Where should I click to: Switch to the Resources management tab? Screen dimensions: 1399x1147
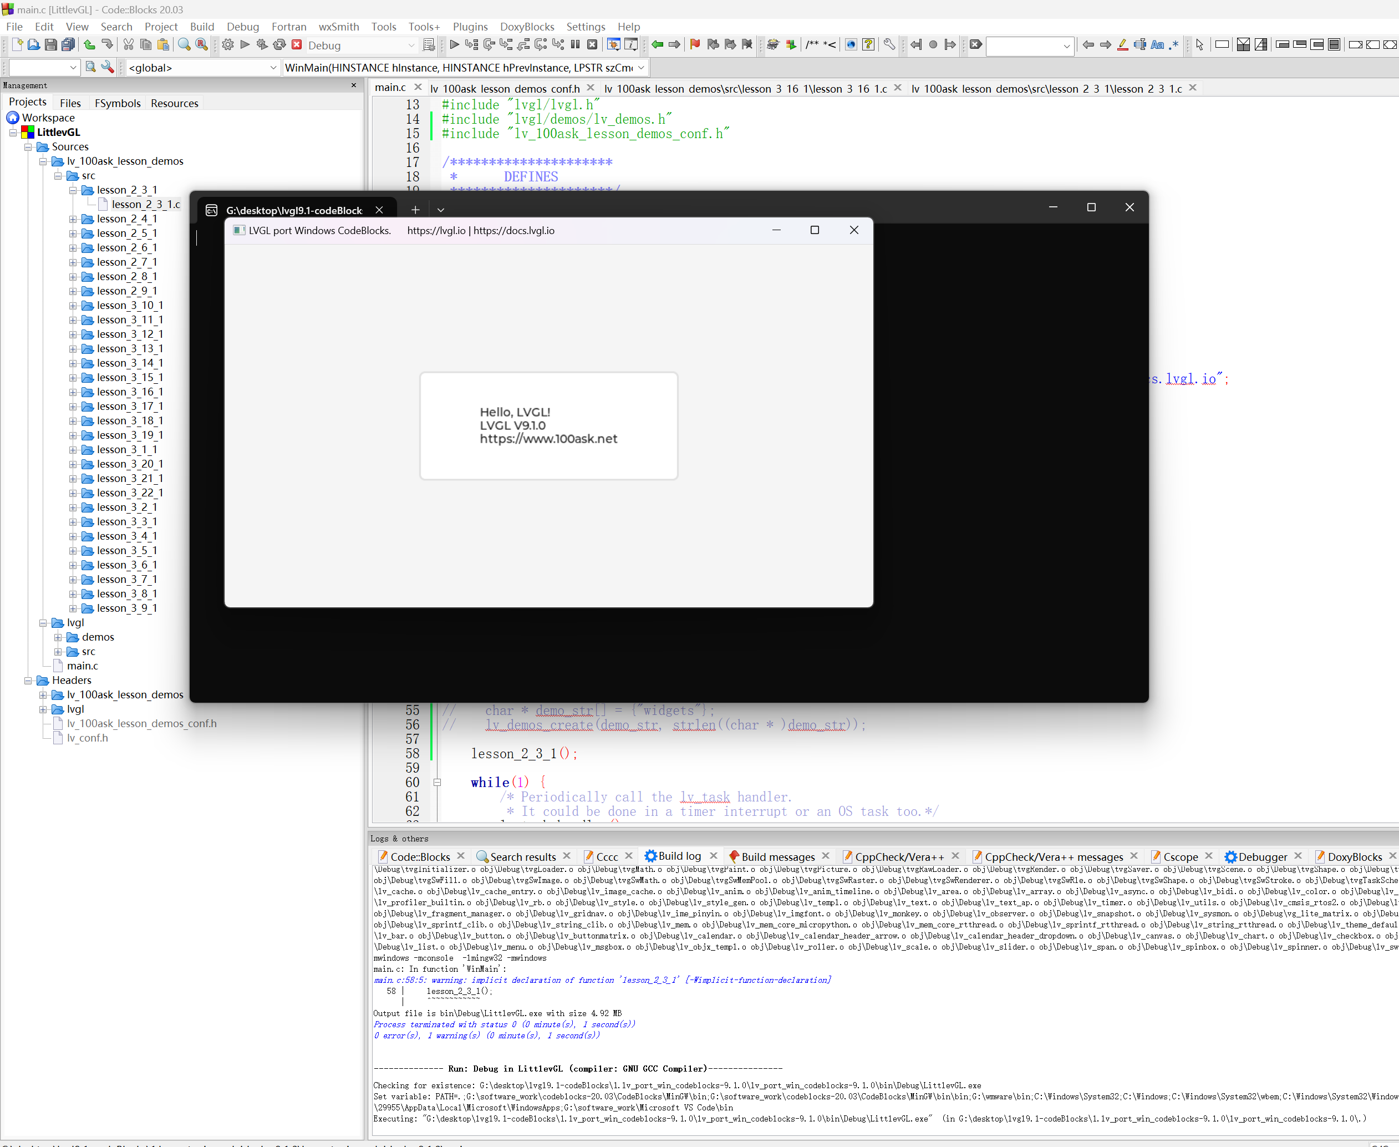coord(174,103)
